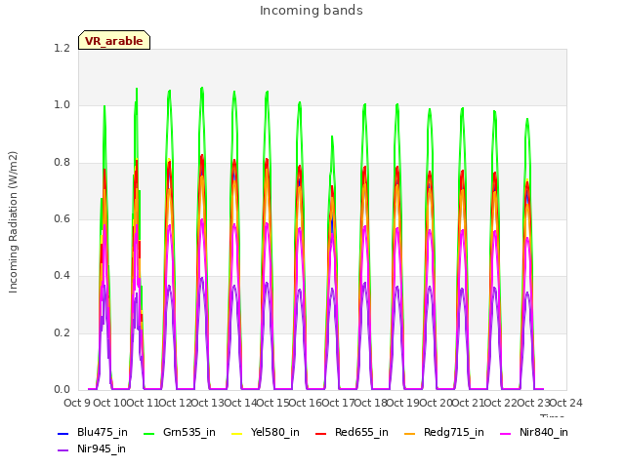Click the 1.0 y-axis tick label

coord(62,105)
